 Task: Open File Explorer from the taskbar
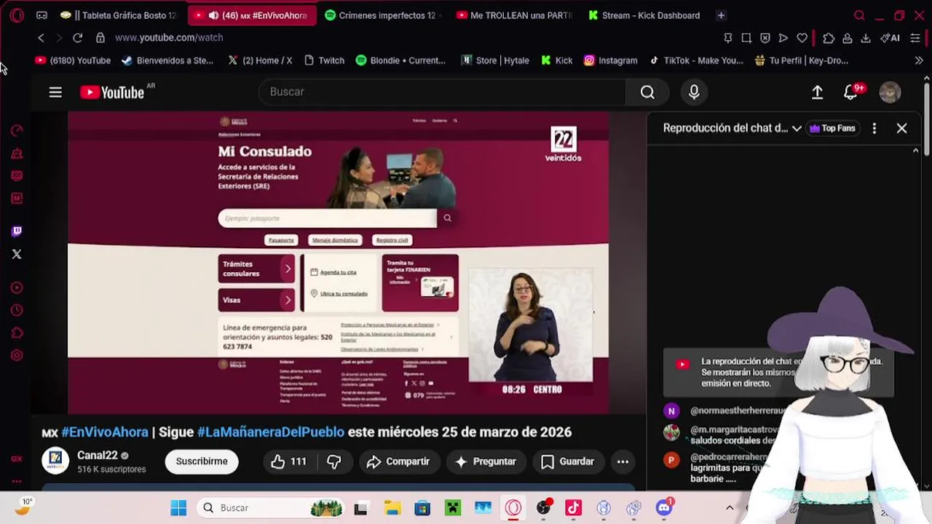pyautogui.click(x=392, y=508)
